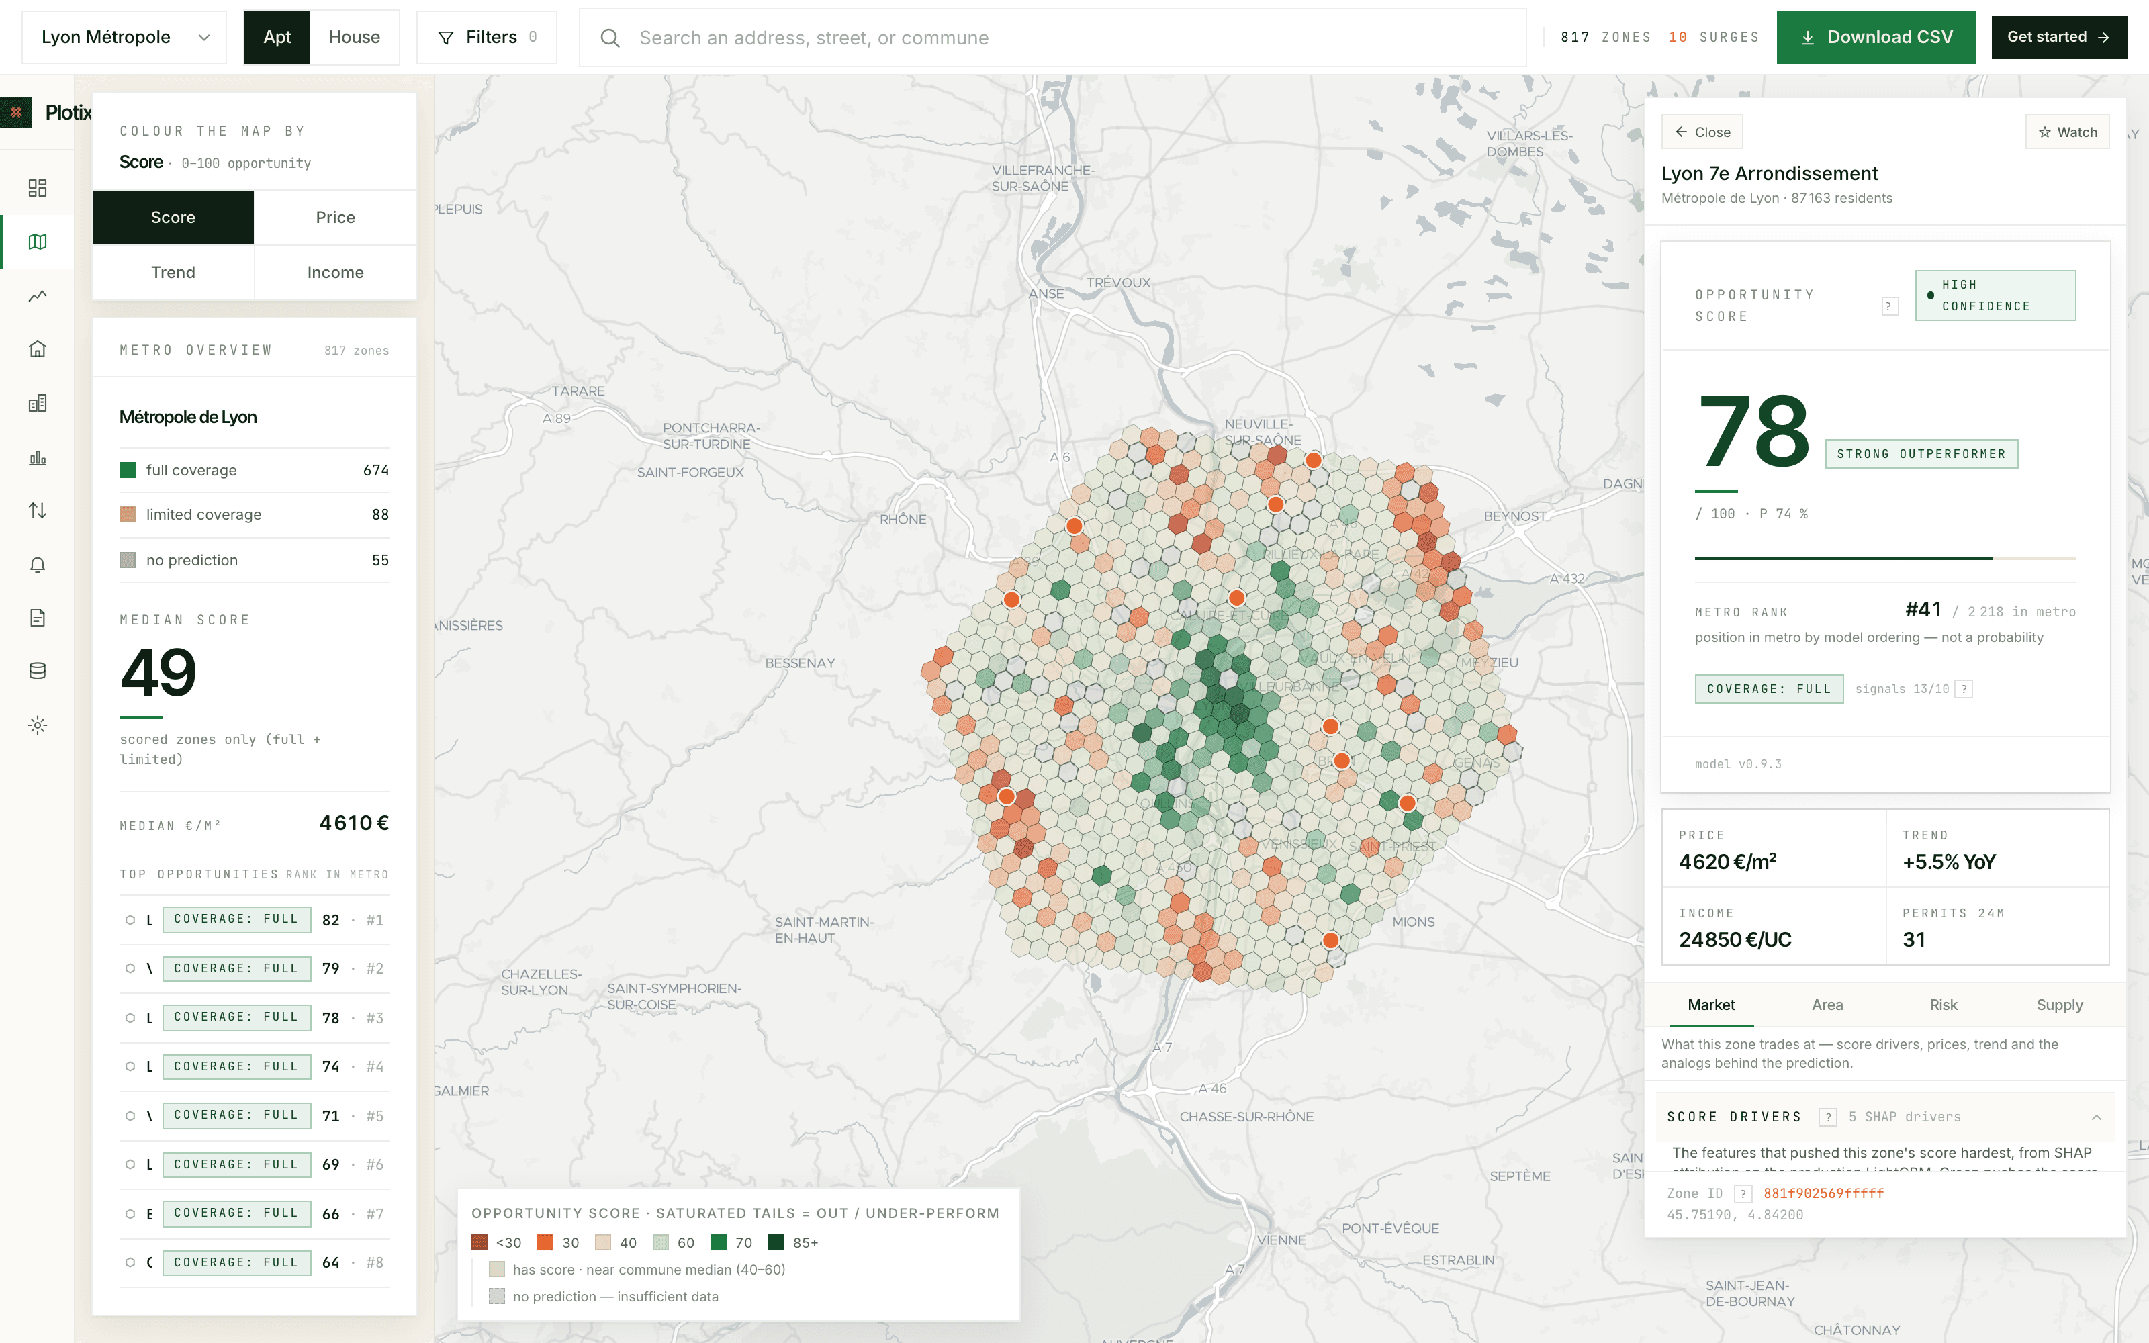Viewport: 2149px width, 1343px height.
Task: Open the bar chart icon in sidebar
Action: (38, 457)
